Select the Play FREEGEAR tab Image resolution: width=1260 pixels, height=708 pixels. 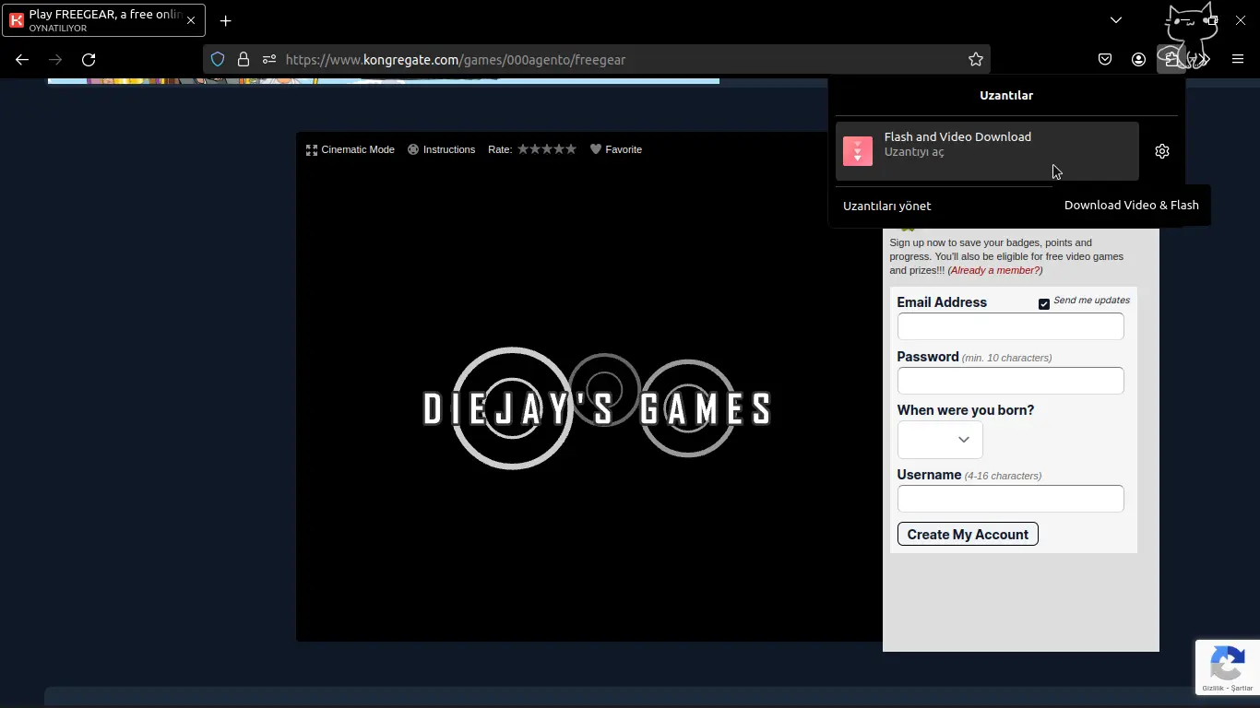102,20
